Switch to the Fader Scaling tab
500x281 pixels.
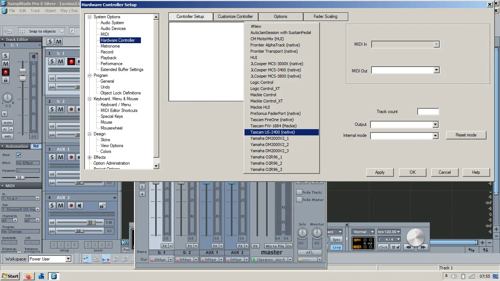click(325, 16)
